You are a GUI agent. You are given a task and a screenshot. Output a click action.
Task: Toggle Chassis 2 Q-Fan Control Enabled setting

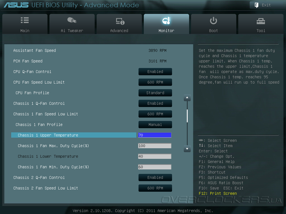pos(155,177)
